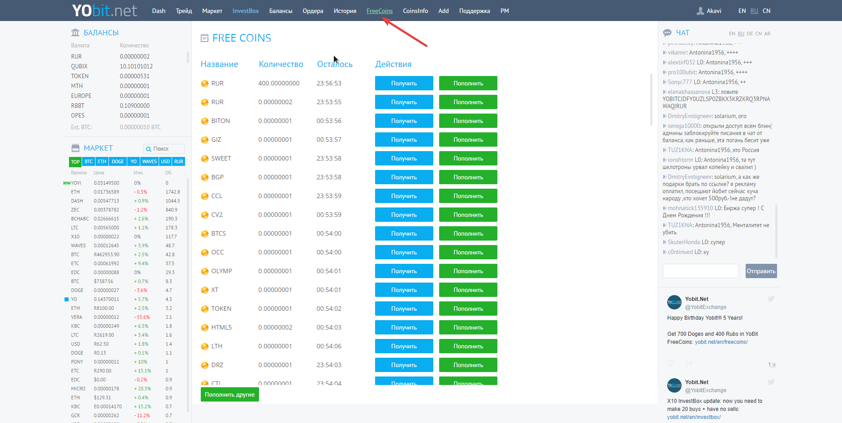Screen dimensions: 842x423
Task: Click the DRZ coin icon
Action: pos(205,365)
